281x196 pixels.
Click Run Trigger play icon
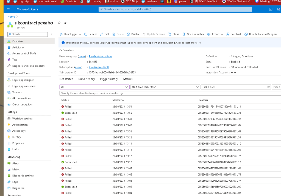click(61, 34)
